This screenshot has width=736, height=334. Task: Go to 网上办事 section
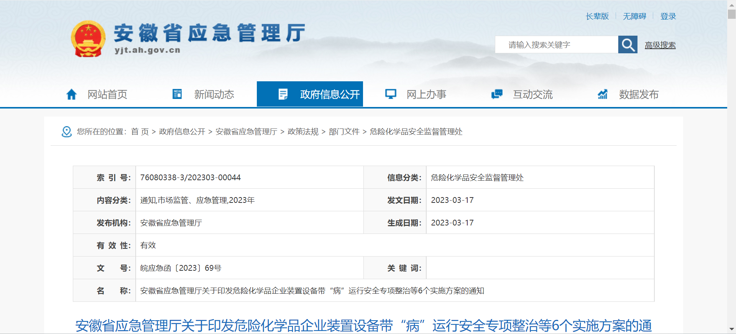(x=426, y=94)
